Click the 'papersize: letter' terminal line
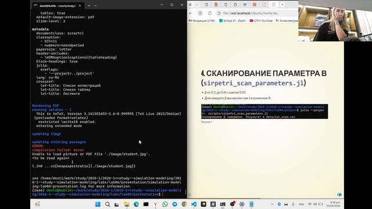 tap(54, 49)
